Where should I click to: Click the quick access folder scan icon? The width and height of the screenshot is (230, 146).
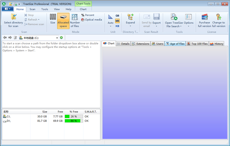coord(11,4)
